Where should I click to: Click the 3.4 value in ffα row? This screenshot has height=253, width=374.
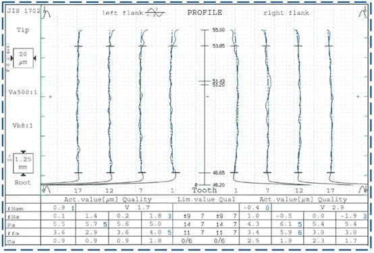click(x=253, y=232)
